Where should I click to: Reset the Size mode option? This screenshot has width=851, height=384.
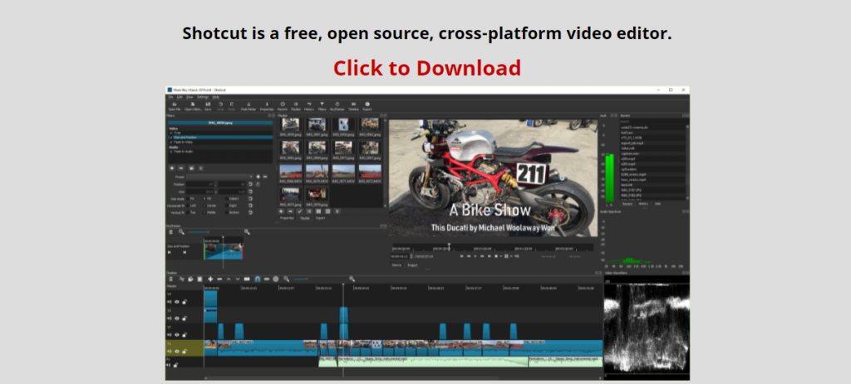(250, 199)
